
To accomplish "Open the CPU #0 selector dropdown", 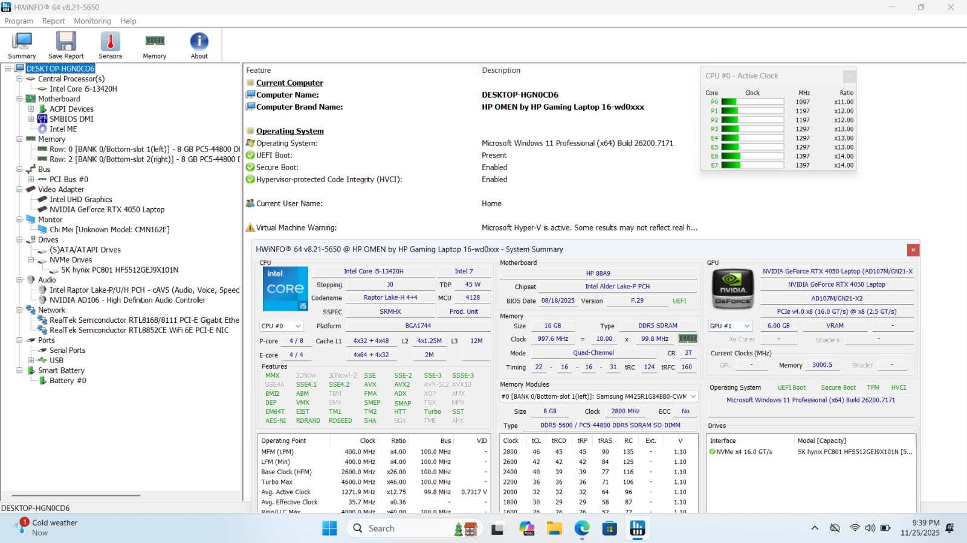I will [x=281, y=326].
